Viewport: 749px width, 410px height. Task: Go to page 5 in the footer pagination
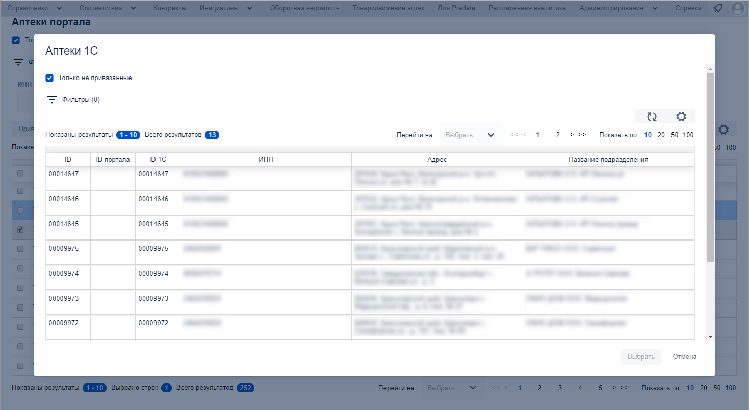(600, 388)
